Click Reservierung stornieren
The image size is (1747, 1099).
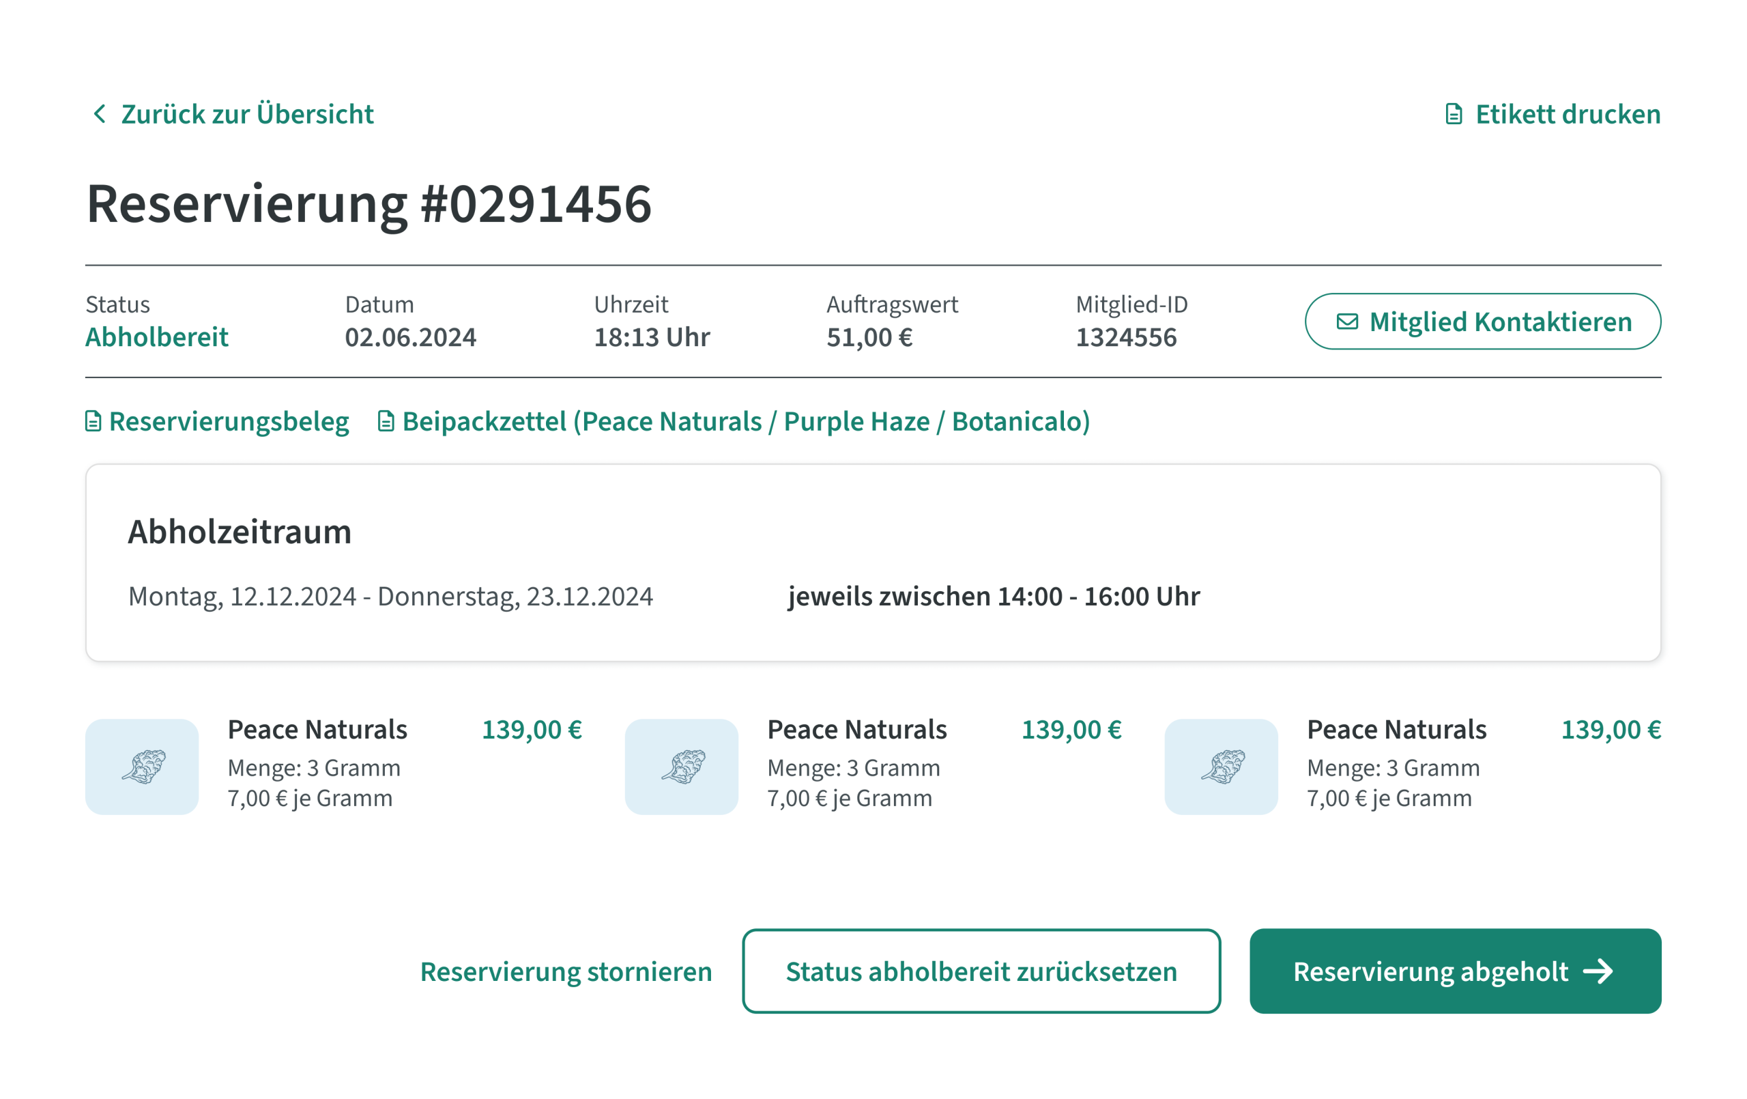pos(566,971)
